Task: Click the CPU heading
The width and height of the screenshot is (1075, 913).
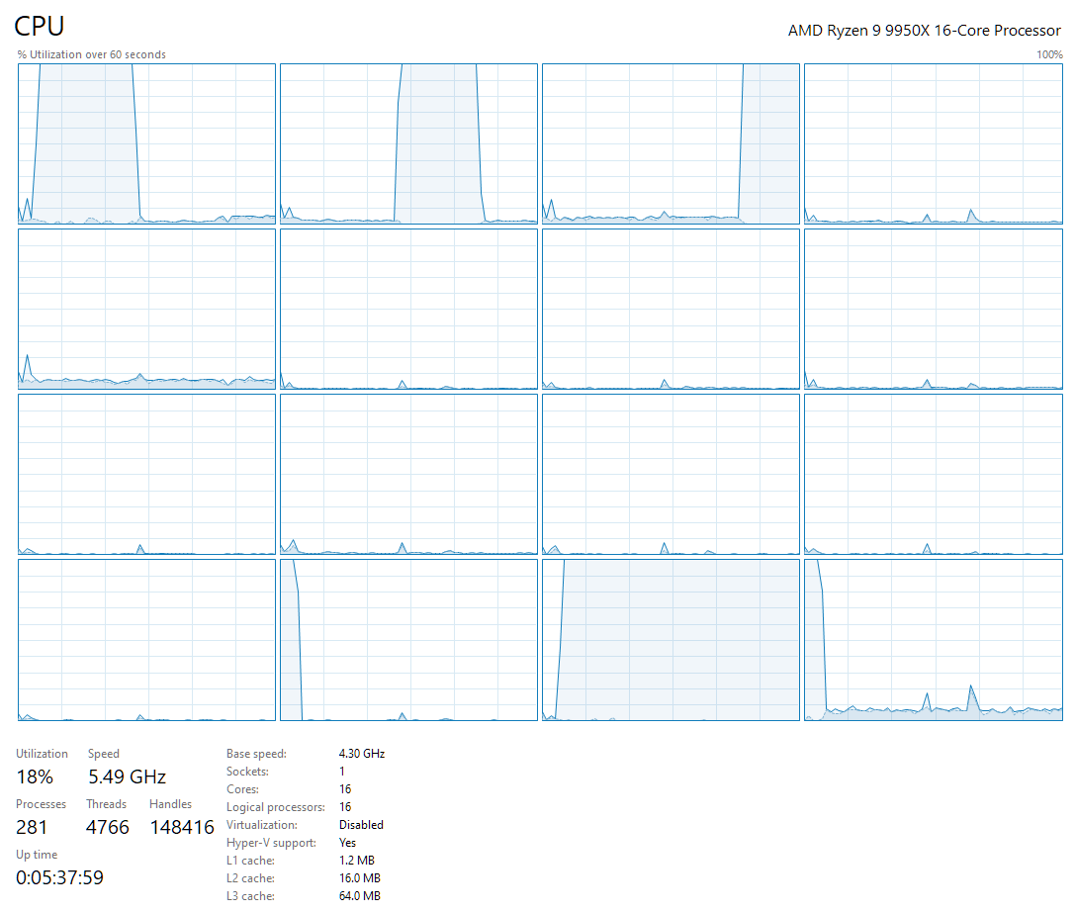Action: [40, 26]
